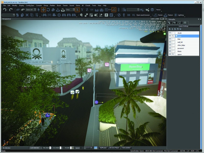
Task: Click the Goto position button
Action: coord(126,148)
